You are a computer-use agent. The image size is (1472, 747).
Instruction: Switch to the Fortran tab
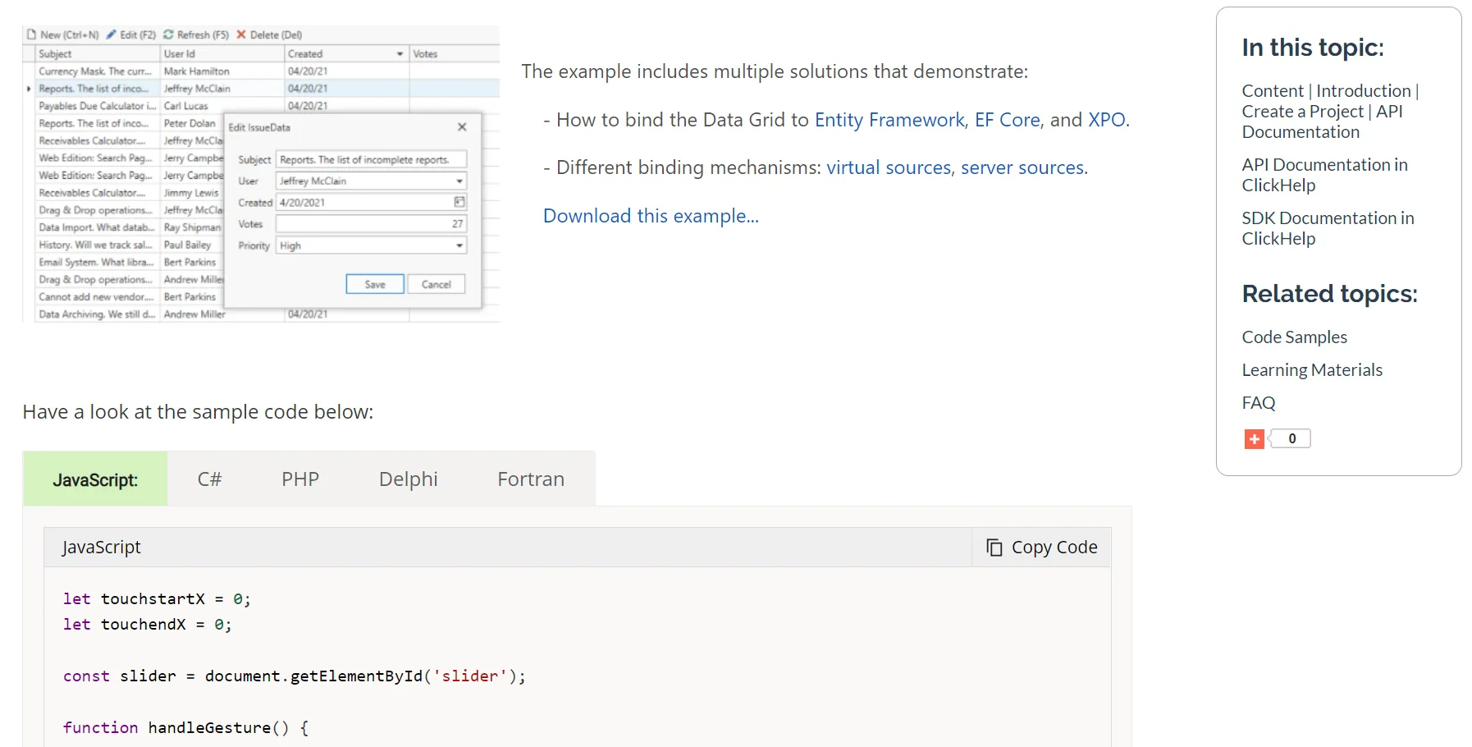point(530,479)
